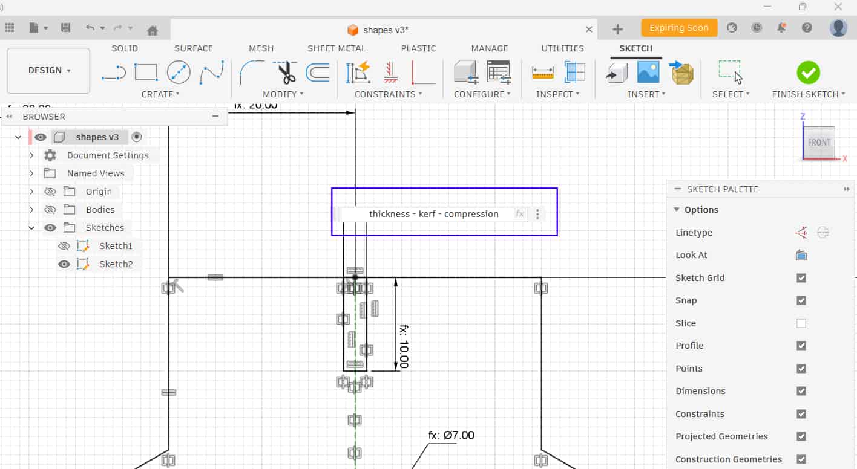Switch to the SURFACE tab
The width and height of the screenshot is (857, 469).
point(194,48)
